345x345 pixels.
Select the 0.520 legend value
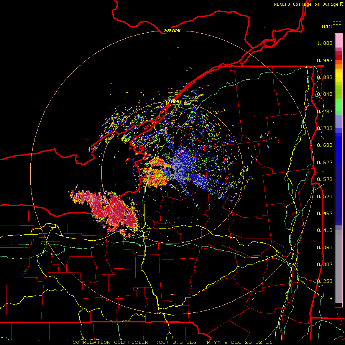(325, 197)
